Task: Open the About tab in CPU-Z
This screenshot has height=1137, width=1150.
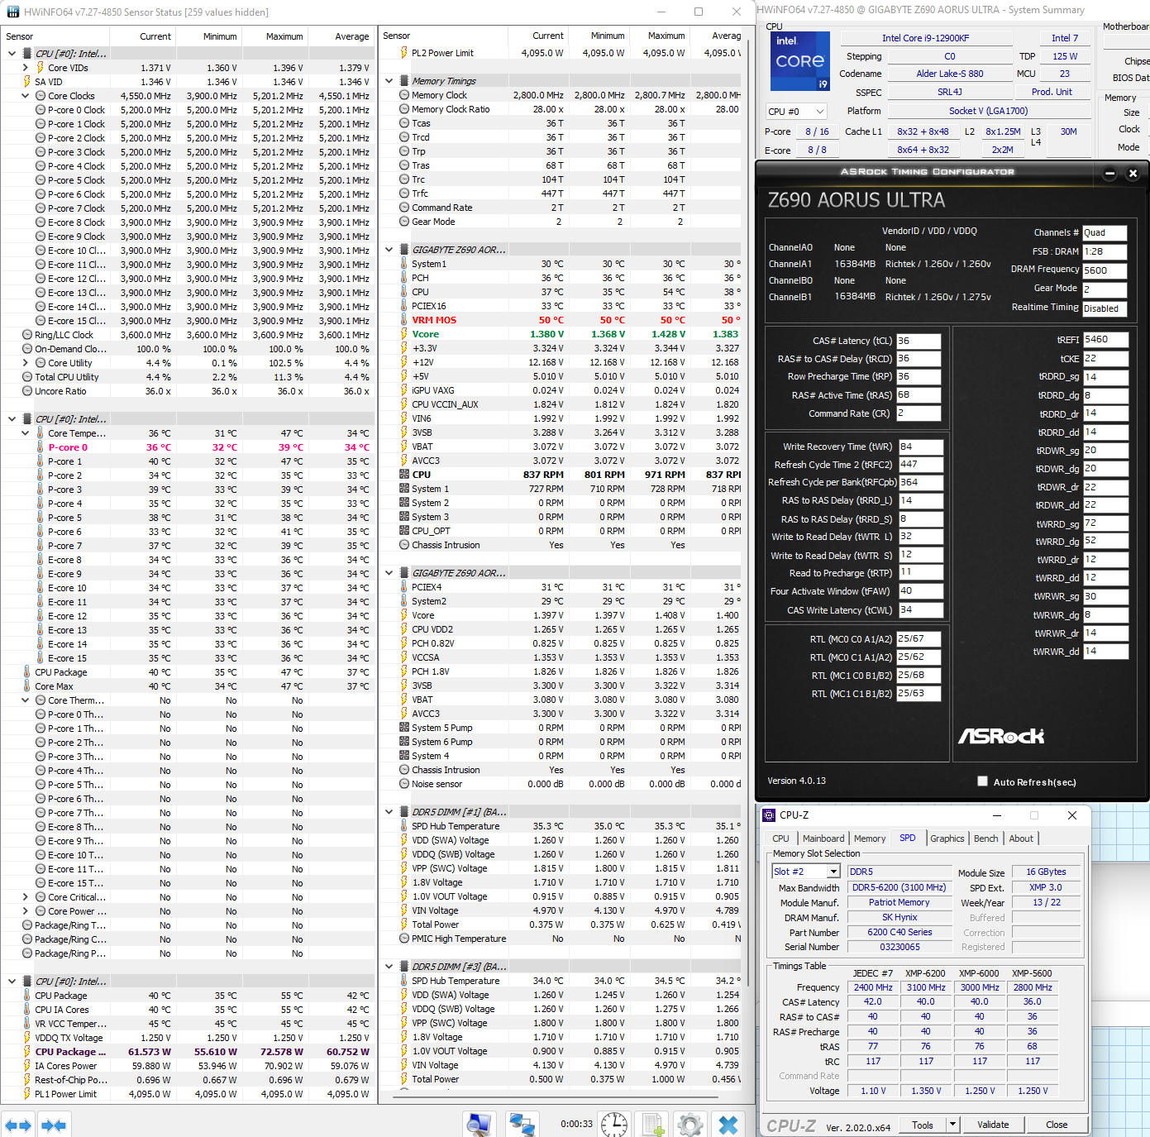Action: click(x=1021, y=838)
